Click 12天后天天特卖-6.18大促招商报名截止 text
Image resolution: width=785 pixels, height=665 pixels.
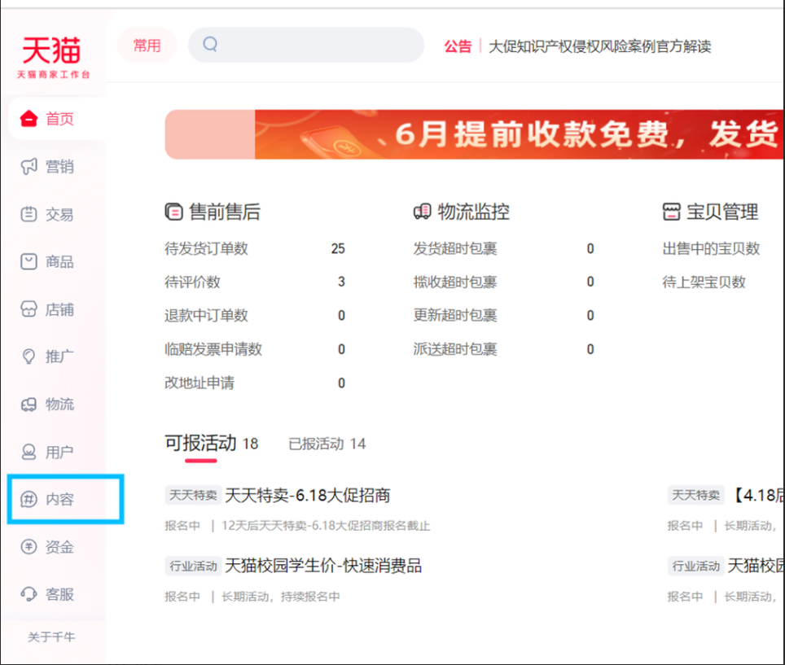[x=326, y=526]
